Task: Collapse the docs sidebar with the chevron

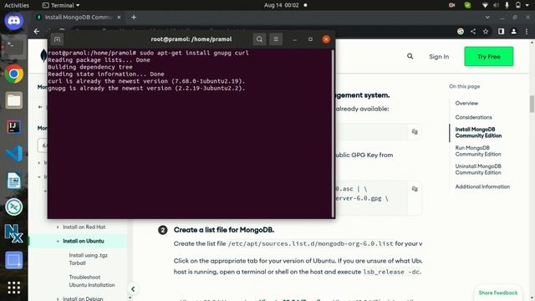Action: [133, 289]
